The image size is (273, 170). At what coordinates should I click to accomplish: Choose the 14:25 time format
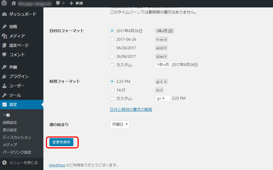(112, 90)
